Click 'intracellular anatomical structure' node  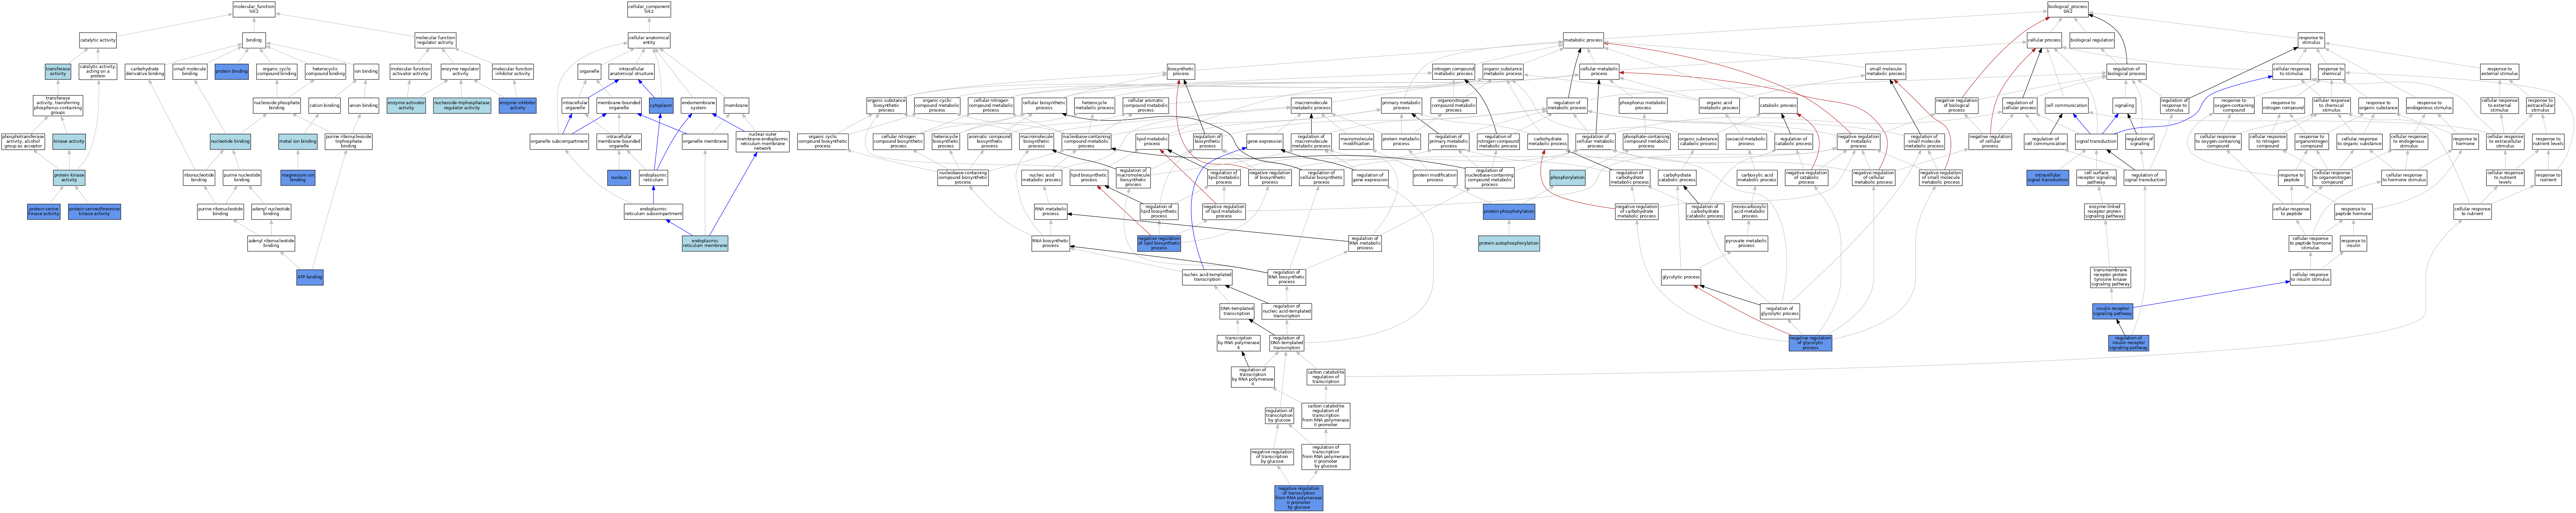pos(631,72)
